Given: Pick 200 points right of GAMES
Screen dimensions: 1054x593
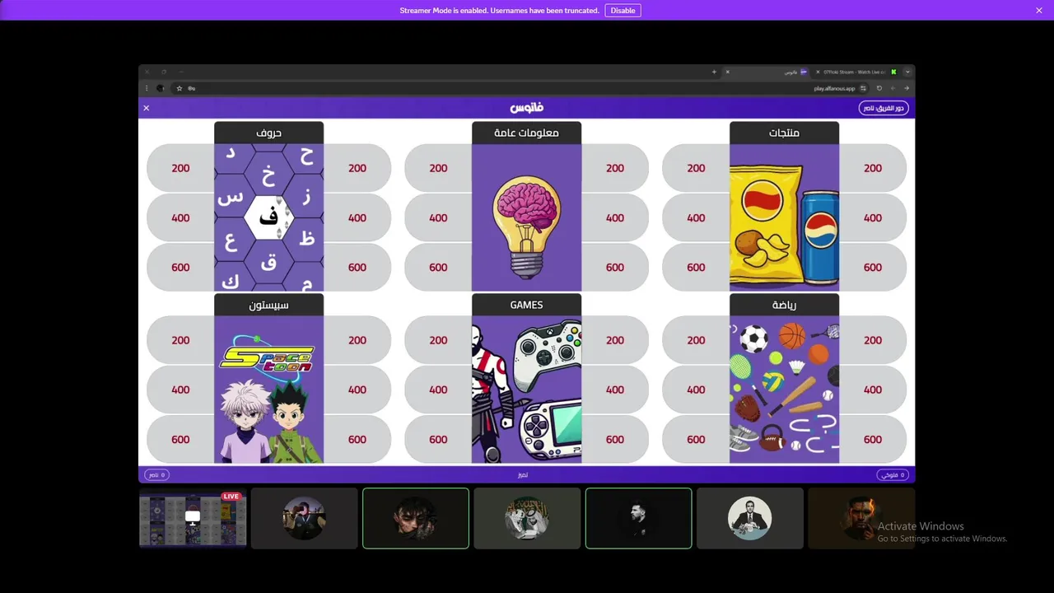Looking at the screenshot, I should 615,340.
